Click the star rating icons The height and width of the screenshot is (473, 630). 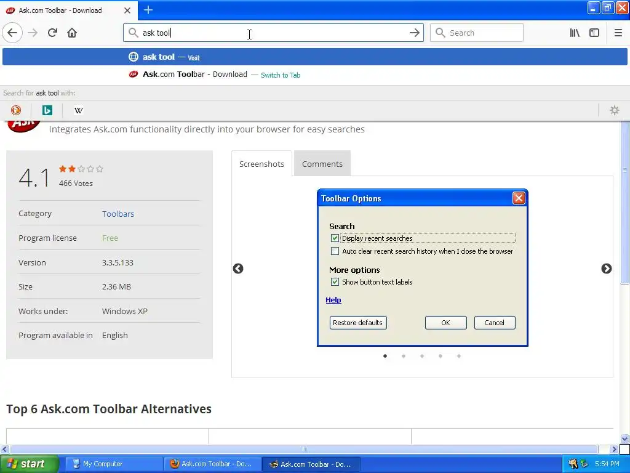[x=81, y=169]
